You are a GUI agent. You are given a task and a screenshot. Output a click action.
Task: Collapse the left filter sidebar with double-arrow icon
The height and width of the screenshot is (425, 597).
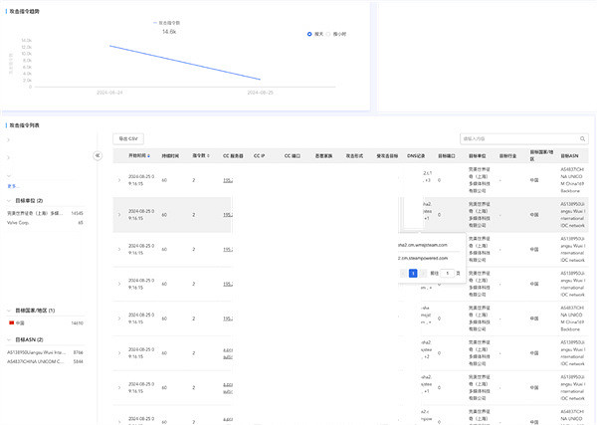(x=98, y=155)
